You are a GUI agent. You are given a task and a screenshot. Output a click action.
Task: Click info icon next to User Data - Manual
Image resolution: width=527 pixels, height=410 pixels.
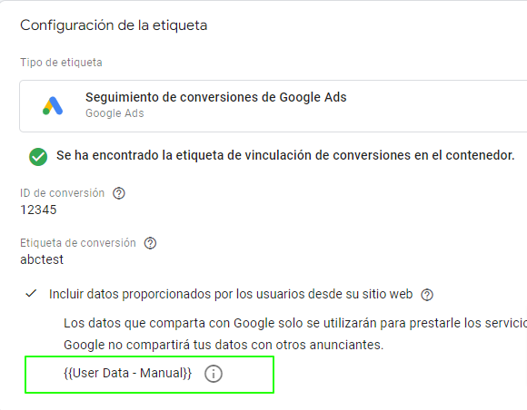point(214,374)
